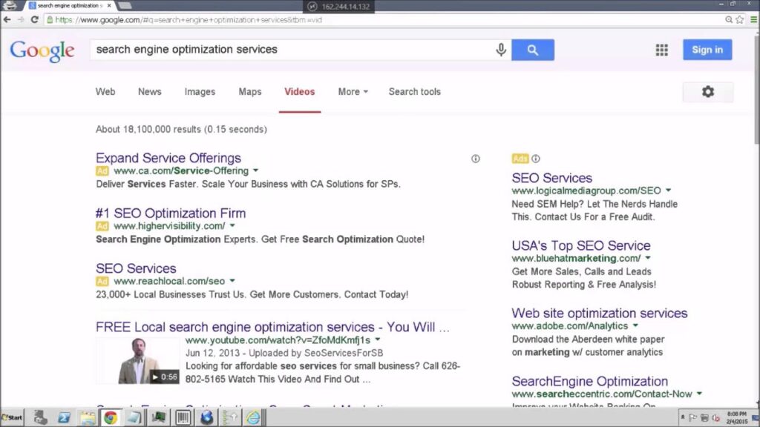
Task: Switch to Maps results tab
Action: click(x=250, y=92)
